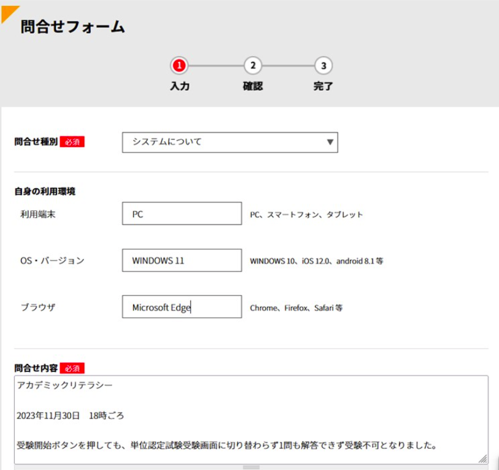This screenshot has width=499, height=470.
Task: Click the step 1 circle in progress indicator
Action: pyautogui.click(x=179, y=66)
